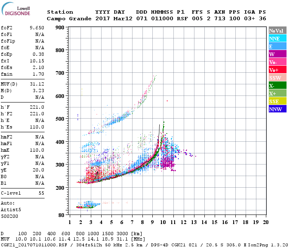Click the time 011000 value
This screenshot has height=248, width=289.
click(162, 19)
